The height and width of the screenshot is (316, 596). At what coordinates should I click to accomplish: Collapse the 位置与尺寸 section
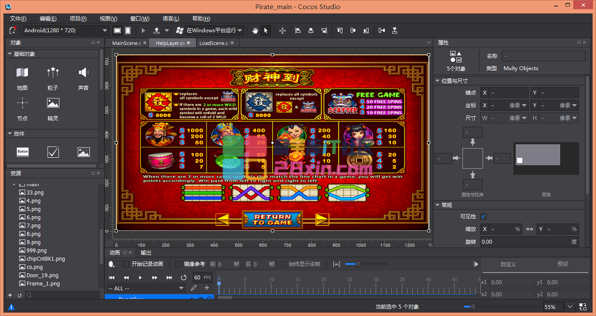click(437, 81)
